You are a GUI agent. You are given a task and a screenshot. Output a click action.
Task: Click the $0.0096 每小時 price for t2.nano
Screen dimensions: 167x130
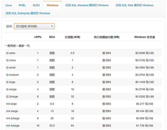144,53
